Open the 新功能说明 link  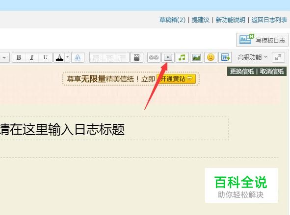tap(231, 20)
